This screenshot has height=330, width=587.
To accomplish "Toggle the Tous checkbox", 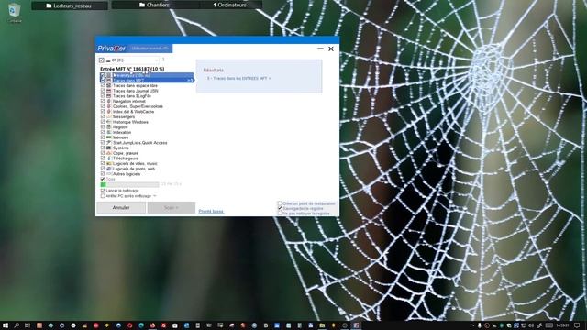I will point(103,180).
